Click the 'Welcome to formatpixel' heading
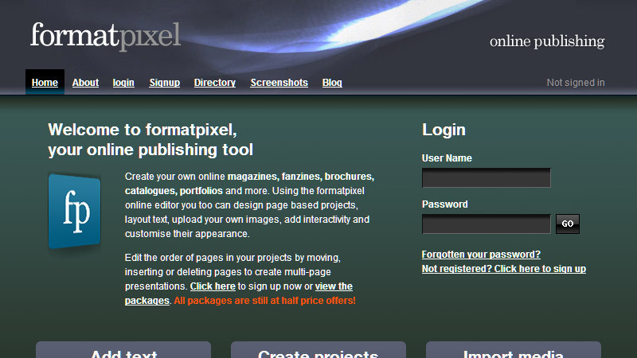The image size is (637, 358). click(x=150, y=140)
